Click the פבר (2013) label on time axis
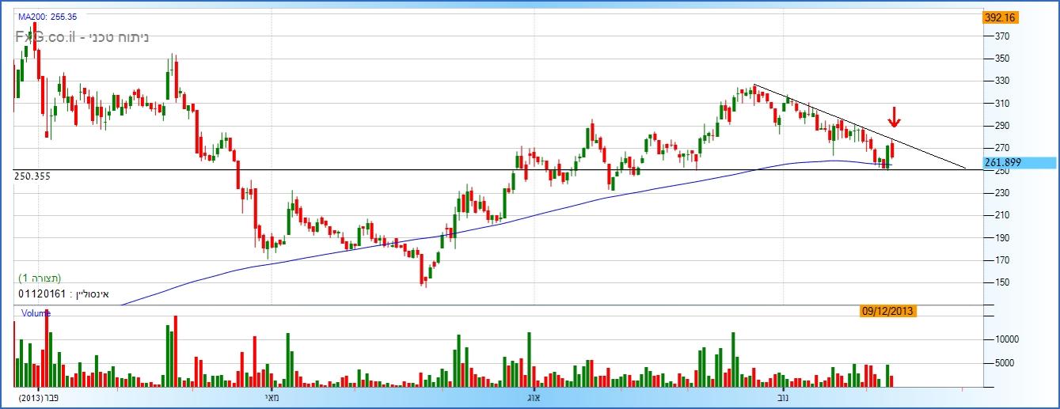This screenshot has height=409, width=1060. tap(41, 397)
